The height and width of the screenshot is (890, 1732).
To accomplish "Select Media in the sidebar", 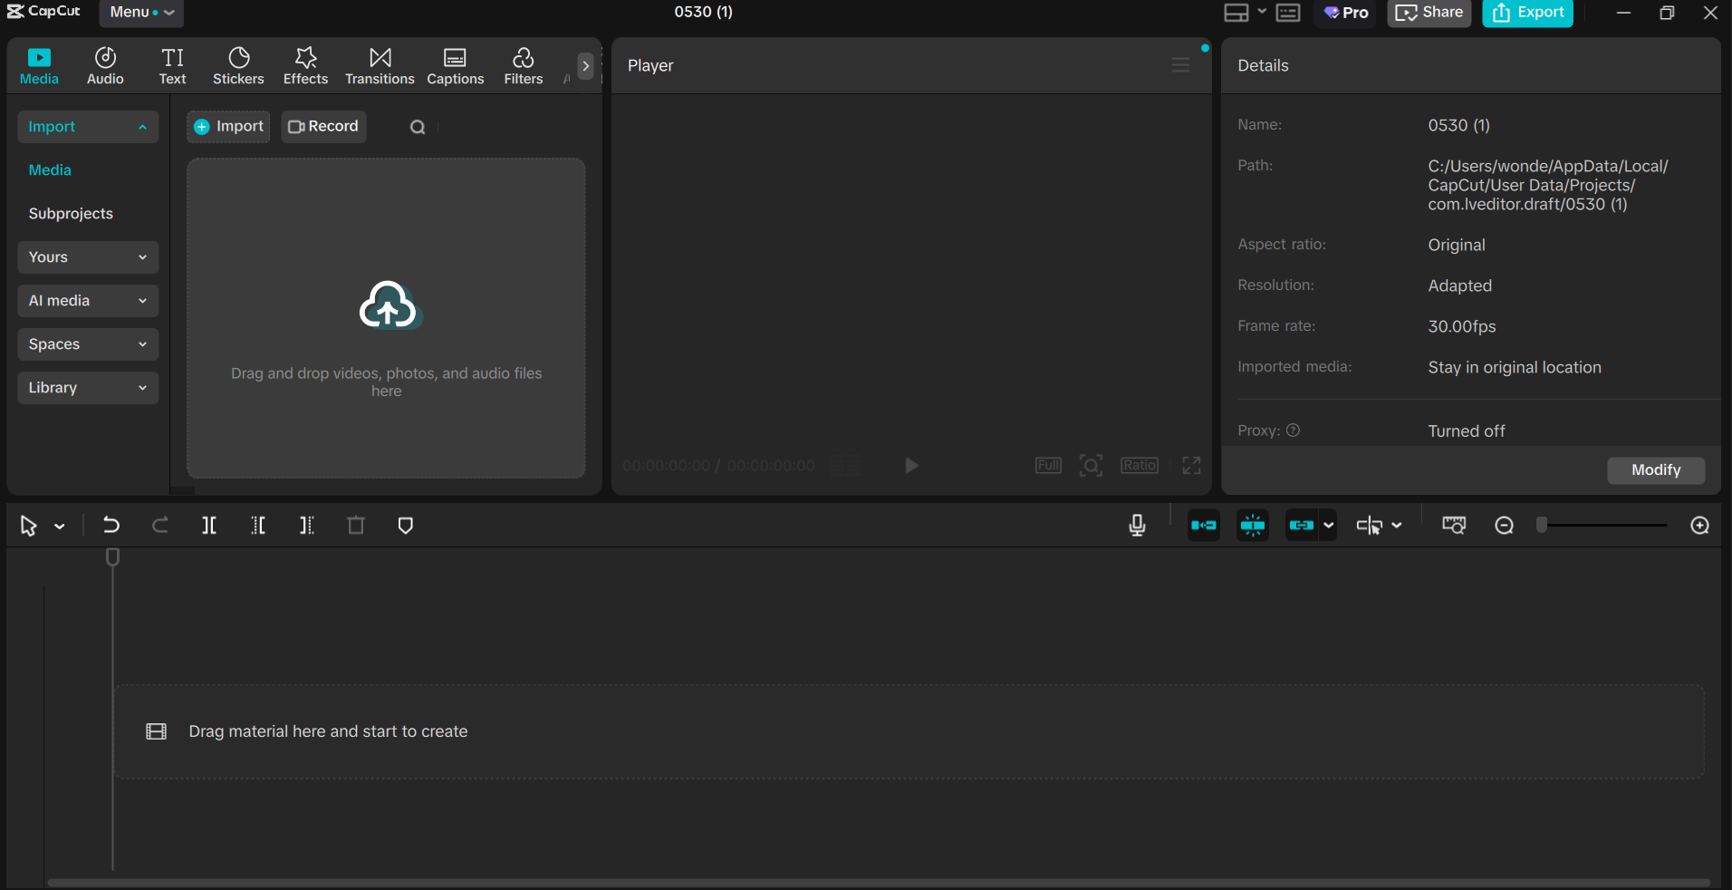I will 50,170.
